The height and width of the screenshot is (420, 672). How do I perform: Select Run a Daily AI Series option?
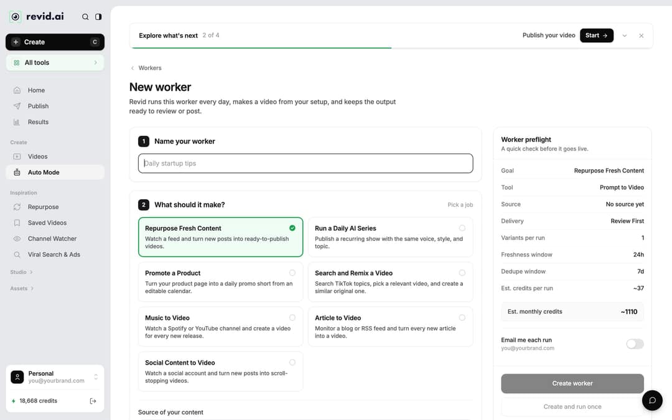(390, 237)
